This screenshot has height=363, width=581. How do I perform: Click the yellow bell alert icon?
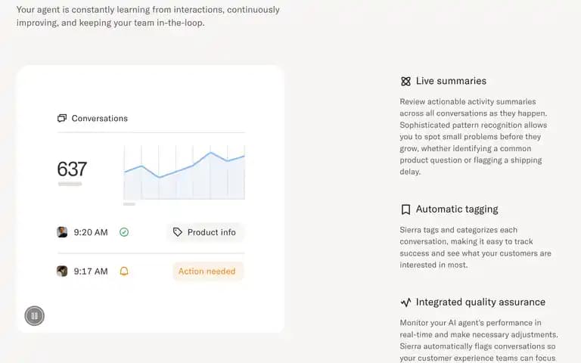click(x=124, y=271)
